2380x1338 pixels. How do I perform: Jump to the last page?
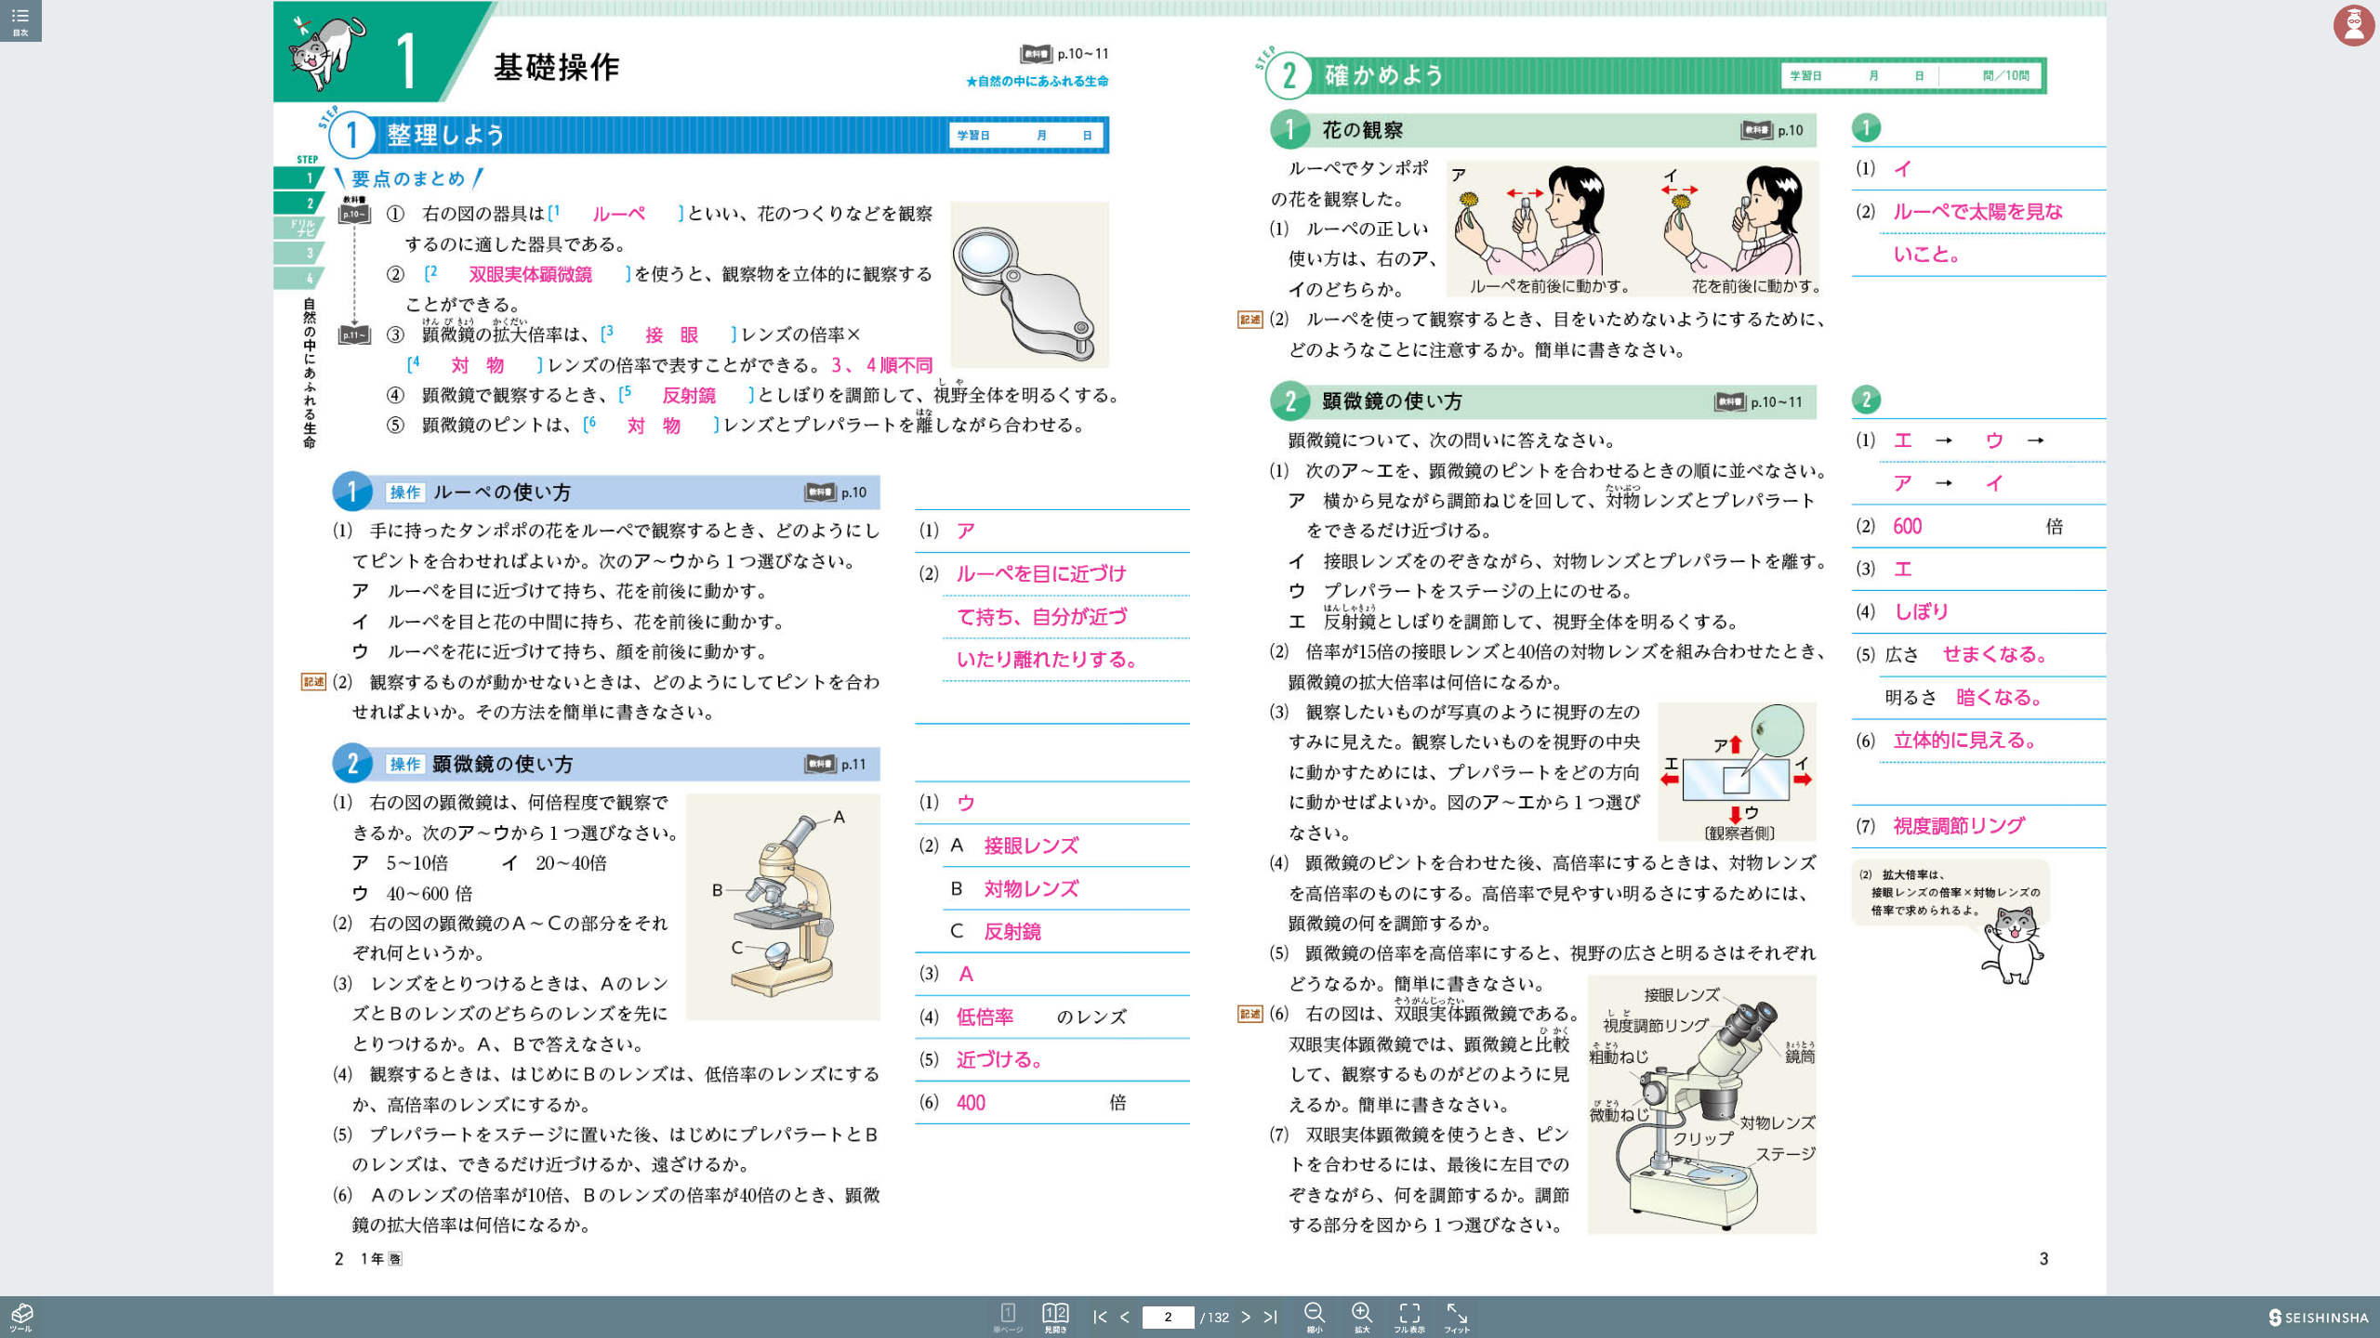tap(1269, 1317)
